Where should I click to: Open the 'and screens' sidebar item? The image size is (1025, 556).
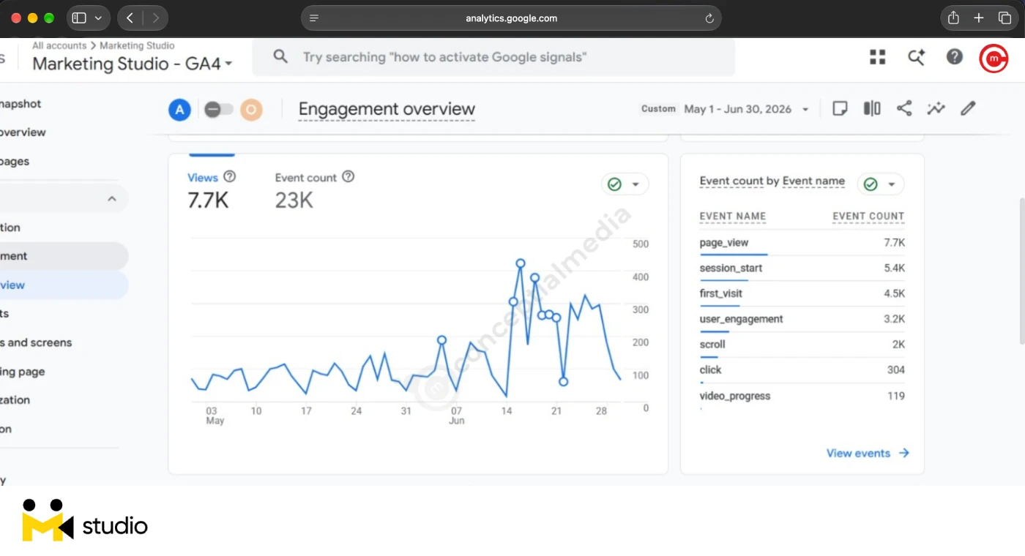(x=37, y=342)
